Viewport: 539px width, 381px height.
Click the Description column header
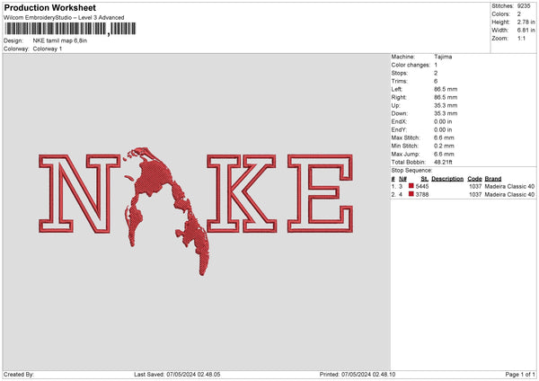[447, 179]
